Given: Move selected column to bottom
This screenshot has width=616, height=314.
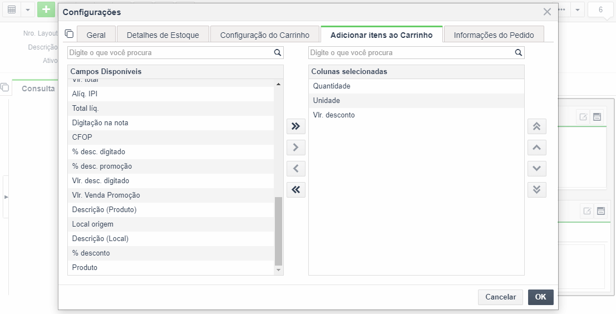Looking at the screenshot, I should 536,190.
